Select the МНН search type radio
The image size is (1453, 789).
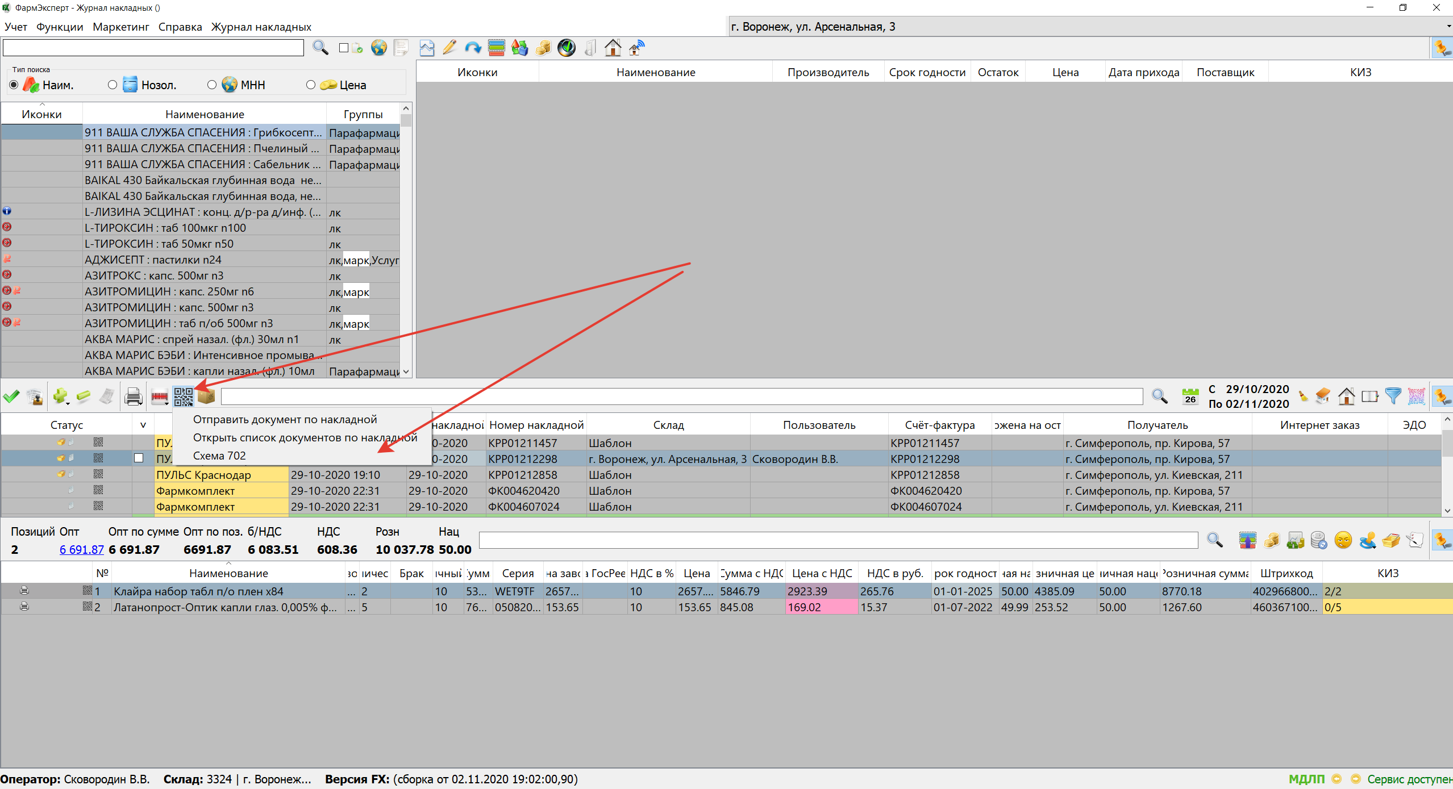pyautogui.click(x=212, y=85)
